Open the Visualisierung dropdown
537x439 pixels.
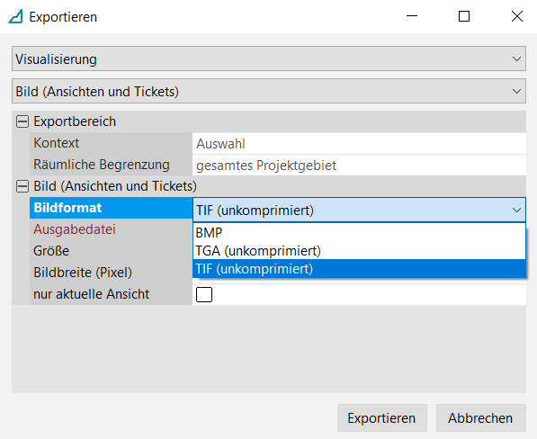[269, 58]
